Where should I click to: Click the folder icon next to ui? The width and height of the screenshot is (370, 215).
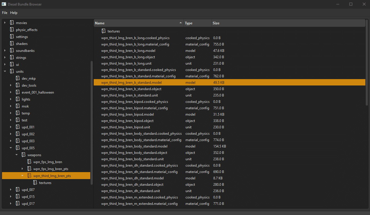click(12, 64)
